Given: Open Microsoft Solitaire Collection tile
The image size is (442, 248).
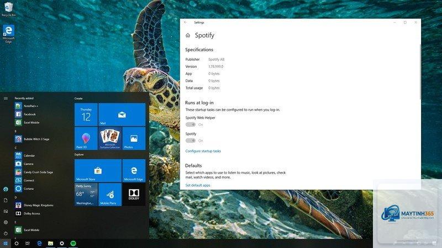Looking at the screenshot, I should pyautogui.click(x=110, y=138).
